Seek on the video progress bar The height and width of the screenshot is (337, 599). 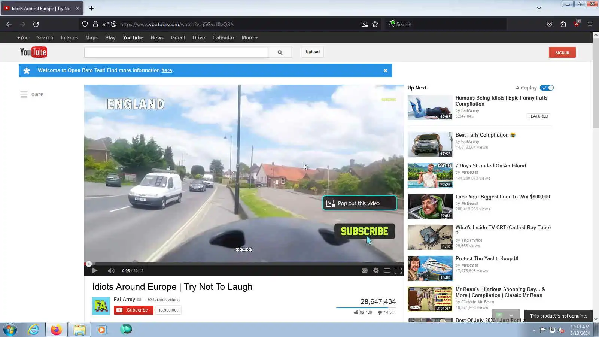click(x=244, y=264)
